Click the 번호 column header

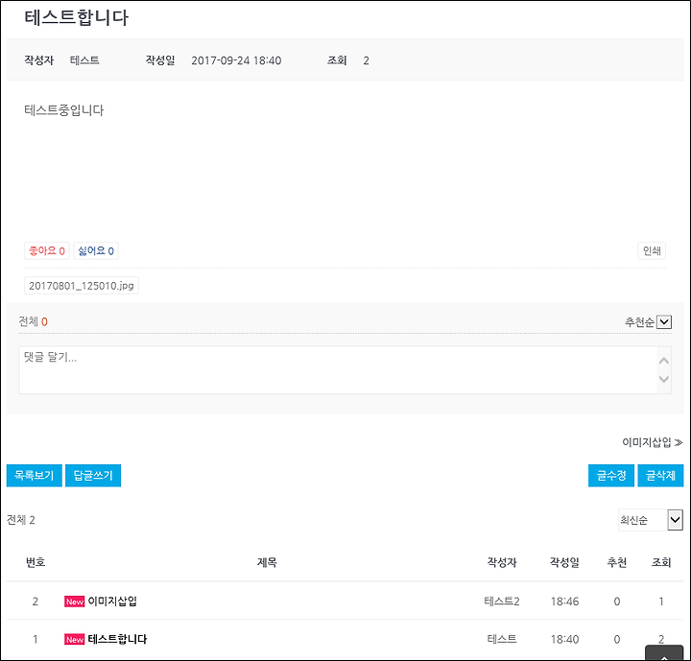tap(36, 562)
